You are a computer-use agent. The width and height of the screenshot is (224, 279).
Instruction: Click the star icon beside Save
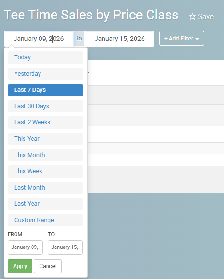192,17
